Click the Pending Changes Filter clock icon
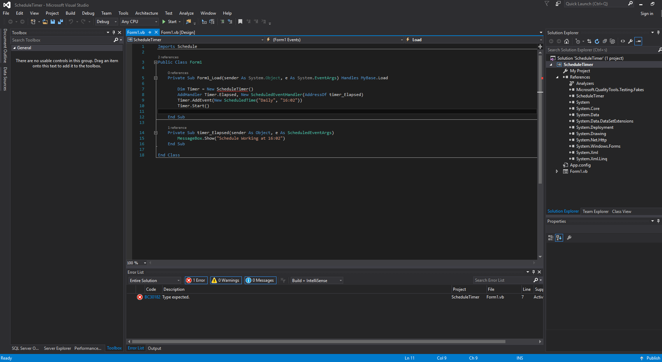 (x=577, y=41)
